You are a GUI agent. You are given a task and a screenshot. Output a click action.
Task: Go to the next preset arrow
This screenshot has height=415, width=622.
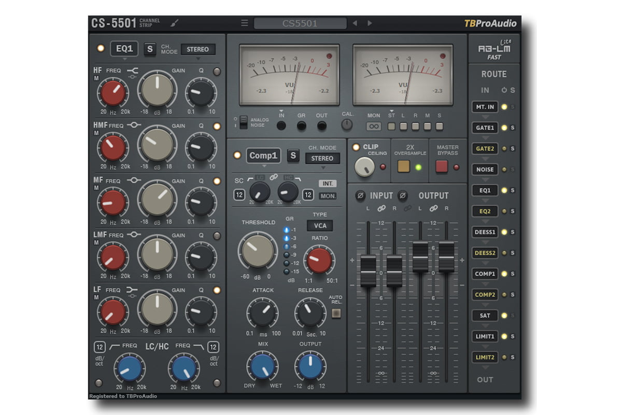[370, 23]
